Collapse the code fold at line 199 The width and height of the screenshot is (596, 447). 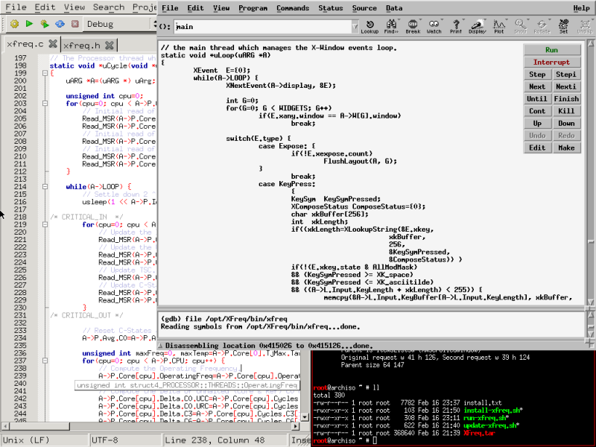[x=45, y=73]
